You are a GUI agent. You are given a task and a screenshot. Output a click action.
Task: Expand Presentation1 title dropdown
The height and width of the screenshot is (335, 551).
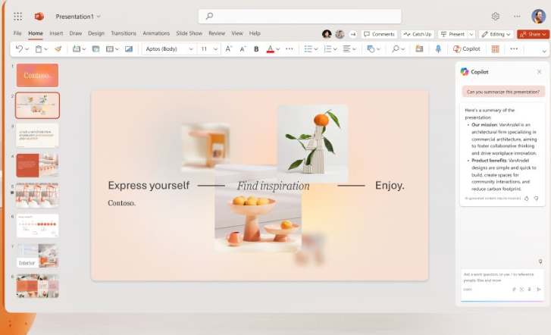[x=99, y=16]
